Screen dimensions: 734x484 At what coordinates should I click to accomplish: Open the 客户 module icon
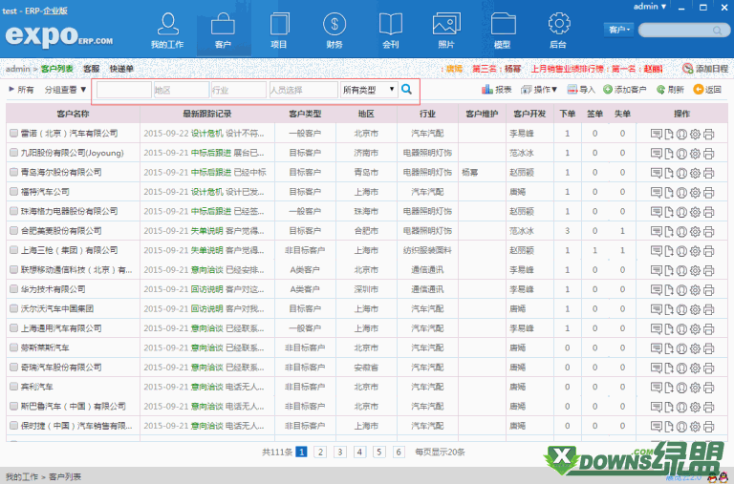(223, 24)
